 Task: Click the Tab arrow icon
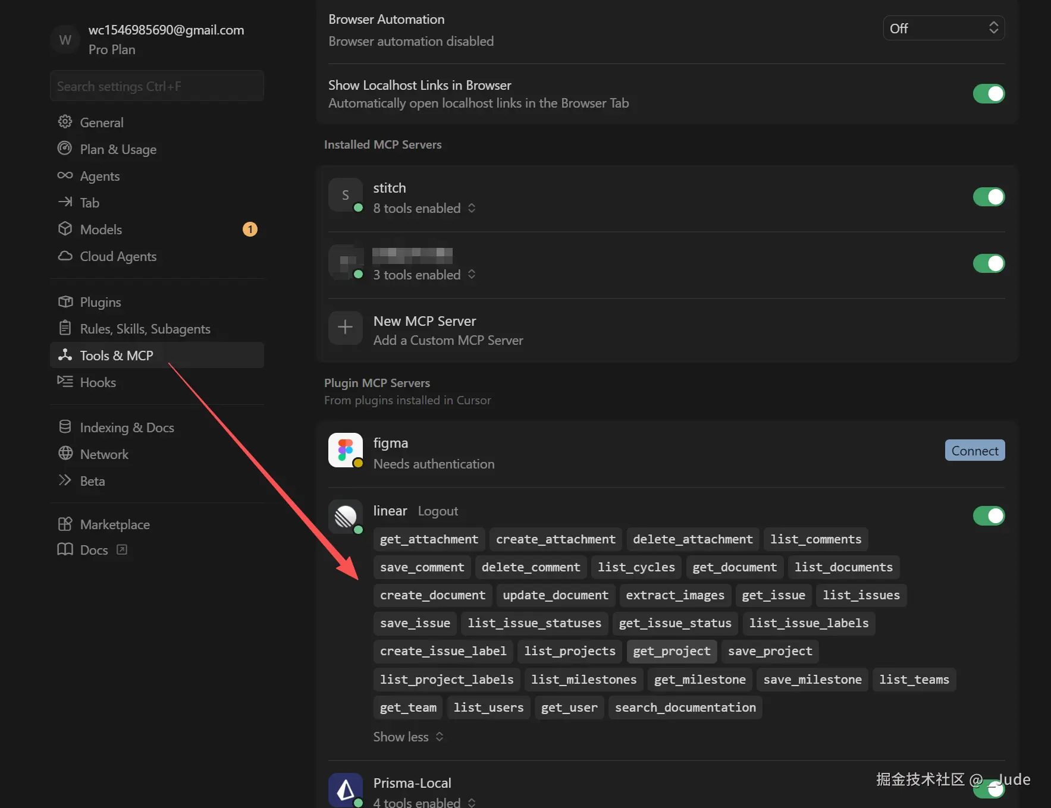click(x=65, y=202)
